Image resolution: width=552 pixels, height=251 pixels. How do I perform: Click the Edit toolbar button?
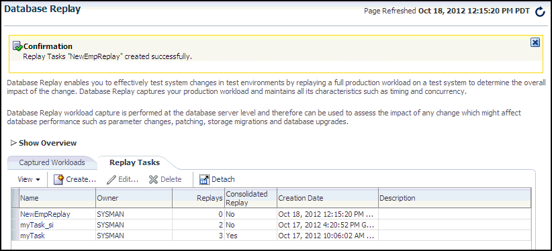(122, 179)
